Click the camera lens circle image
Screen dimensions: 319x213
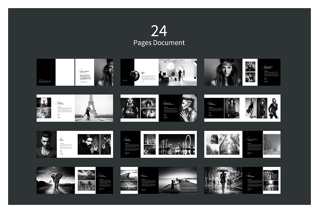(134, 74)
